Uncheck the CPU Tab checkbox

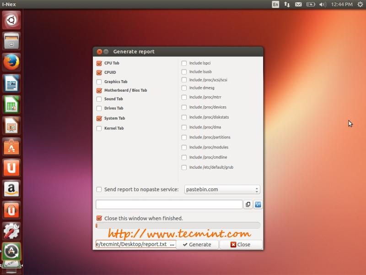coord(99,63)
